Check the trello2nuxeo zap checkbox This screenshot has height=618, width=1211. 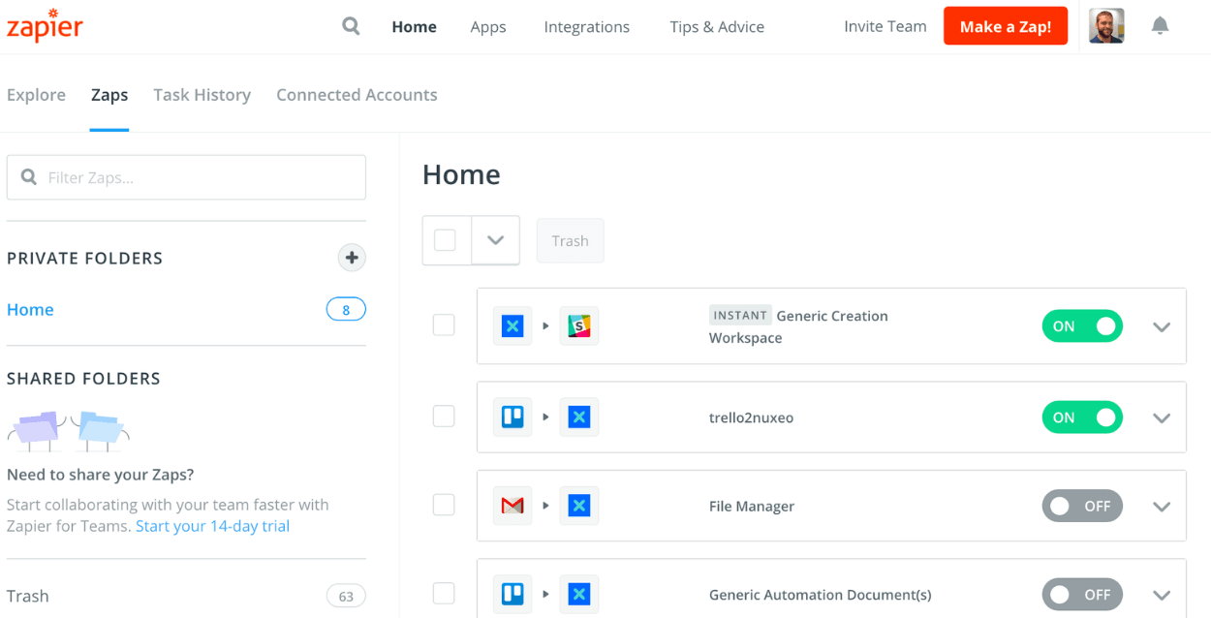click(x=444, y=417)
